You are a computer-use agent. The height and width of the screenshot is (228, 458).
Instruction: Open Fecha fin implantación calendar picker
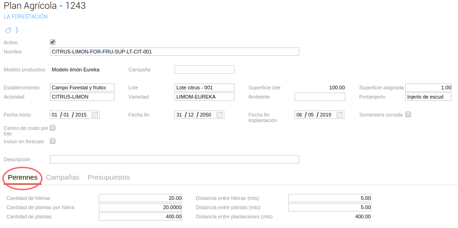tap(339, 115)
